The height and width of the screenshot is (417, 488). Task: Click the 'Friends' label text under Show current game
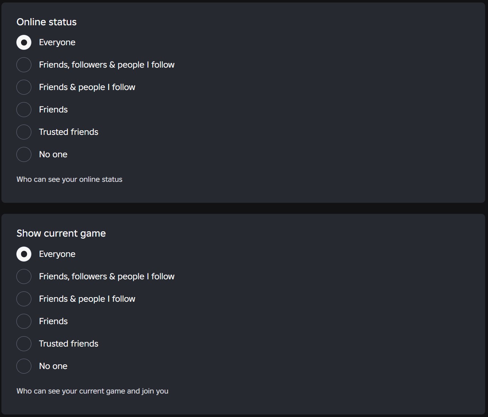tap(53, 321)
